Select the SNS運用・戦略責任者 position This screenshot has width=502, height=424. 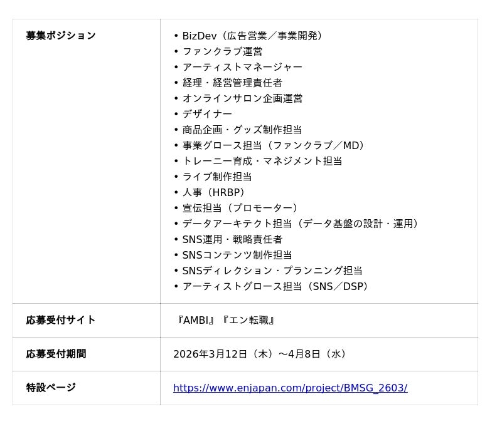[232, 239]
